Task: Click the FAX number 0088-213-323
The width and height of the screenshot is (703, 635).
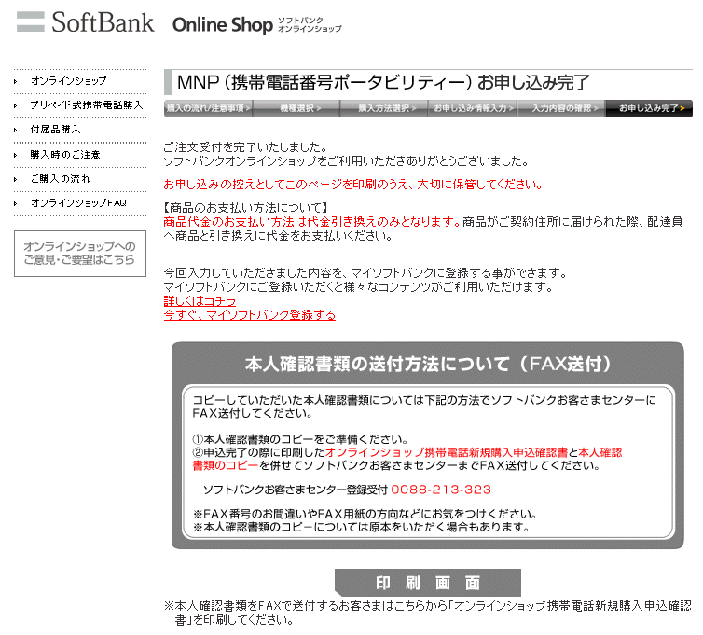Action: (441, 490)
